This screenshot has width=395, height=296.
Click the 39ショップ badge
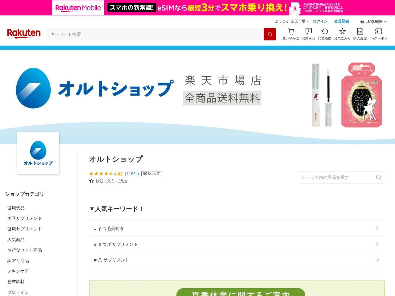[x=151, y=174]
